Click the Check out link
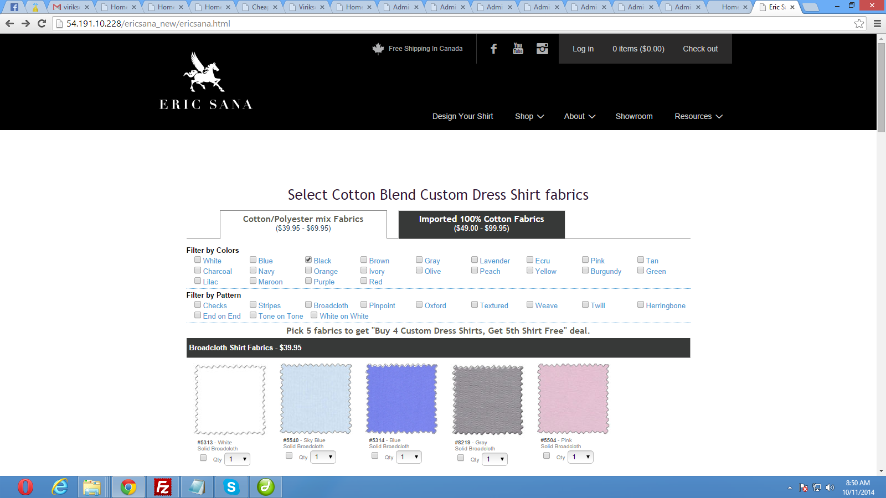 click(700, 49)
